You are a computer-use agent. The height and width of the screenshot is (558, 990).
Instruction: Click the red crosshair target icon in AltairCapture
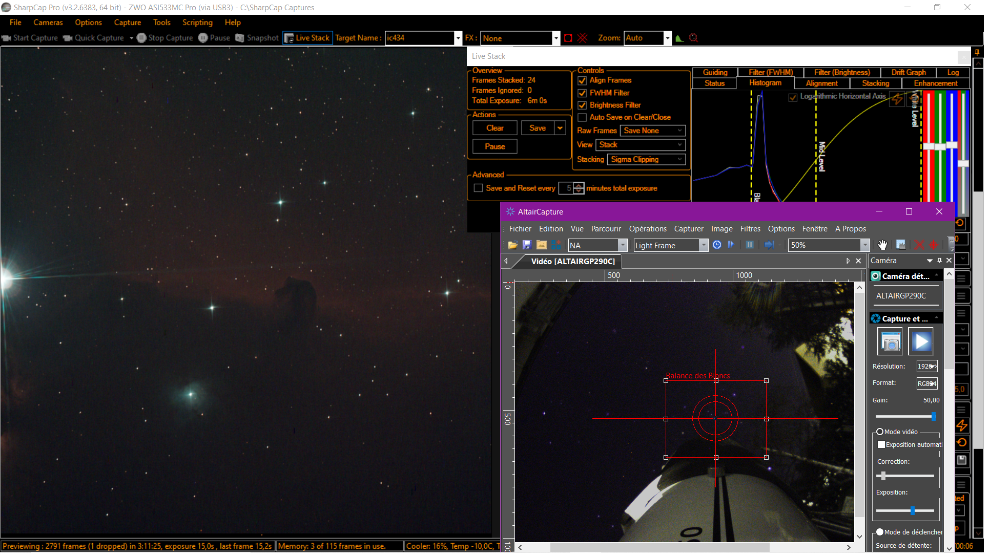pyautogui.click(x=934, y=245)
